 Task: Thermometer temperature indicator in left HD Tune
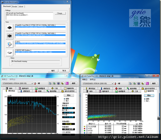(35, 83)
